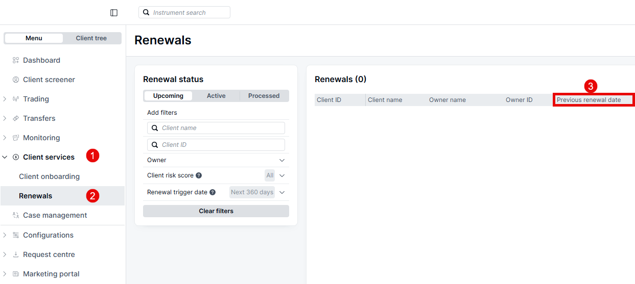Click the Monitoring icon in sidebar
Screen dimensions: 635x284
(16, 138)
